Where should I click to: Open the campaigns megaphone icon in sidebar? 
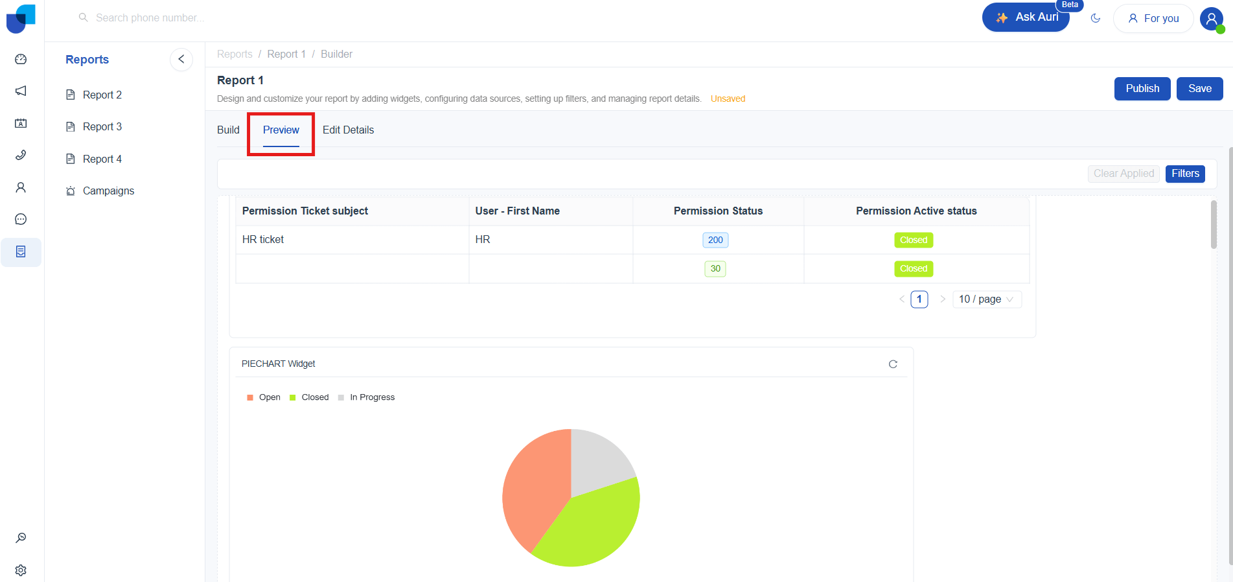pyautogui.click(x=21, y=91)
